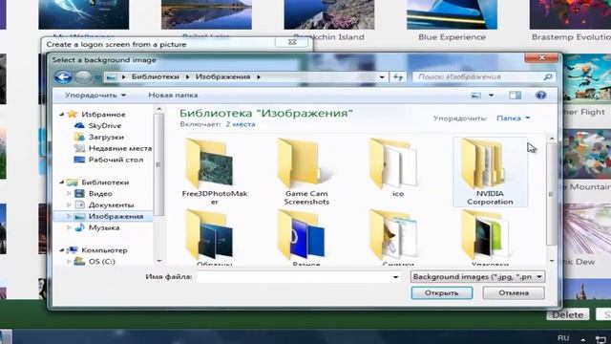Open Загрузки in the navigation pane
The height and width of the screenshot is (344, 611).
[106, 137]
